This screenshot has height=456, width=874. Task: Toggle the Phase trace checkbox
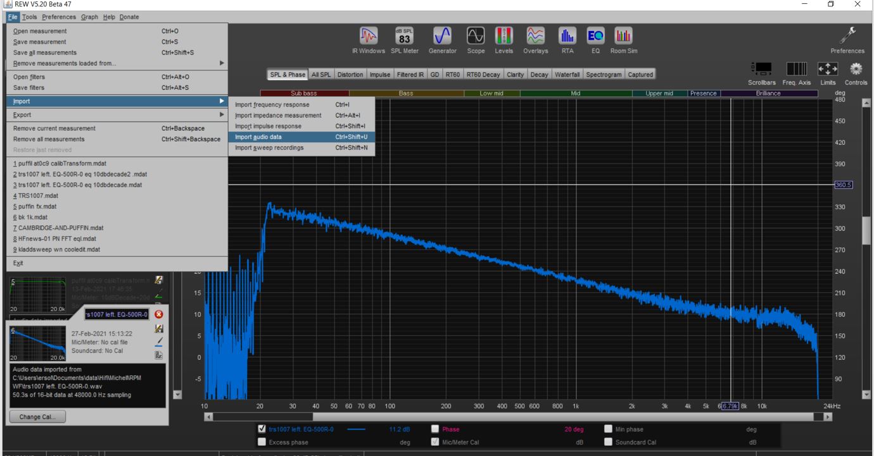point(435,429)
